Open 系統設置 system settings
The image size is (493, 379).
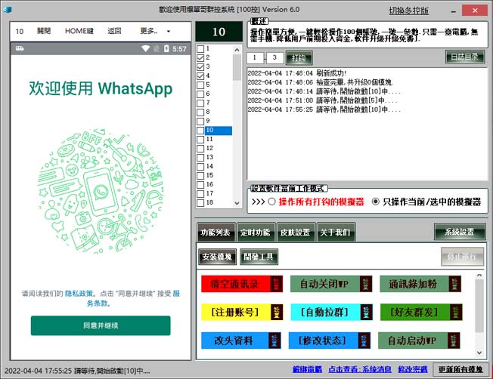pos(460,232)
